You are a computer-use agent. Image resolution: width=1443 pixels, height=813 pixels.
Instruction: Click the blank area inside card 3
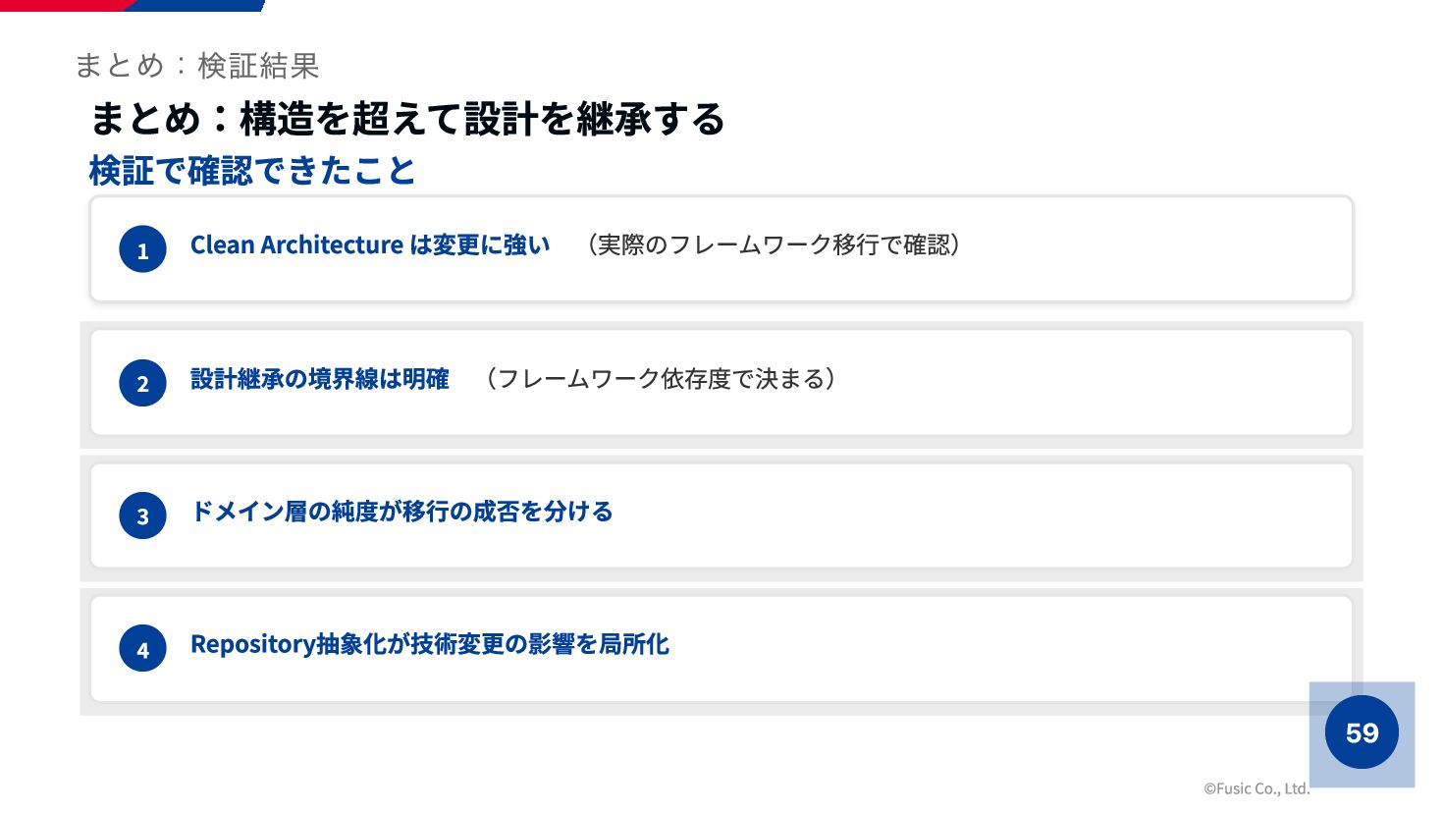982,515
